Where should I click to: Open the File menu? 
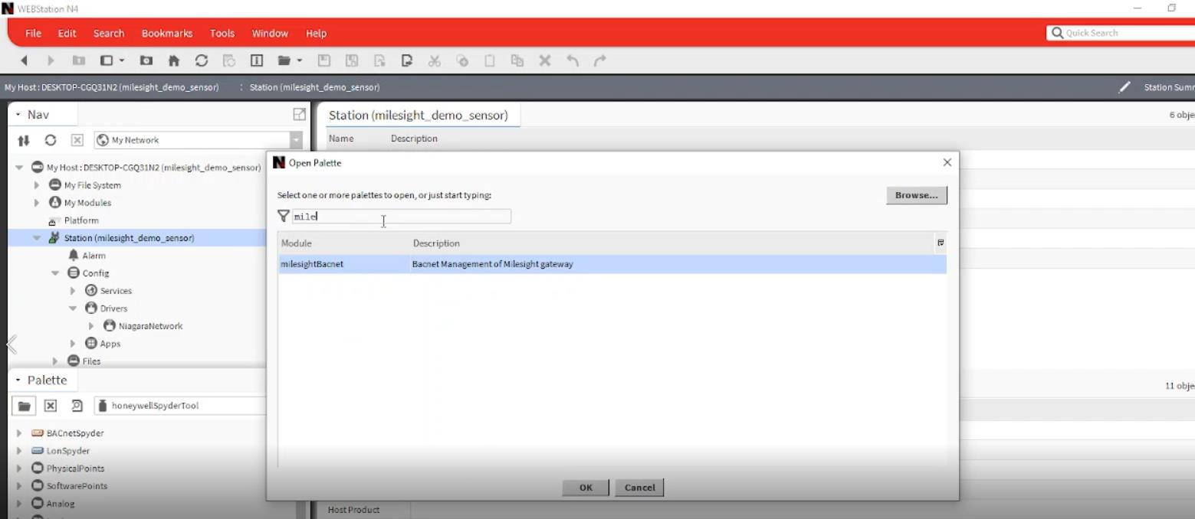33,33
